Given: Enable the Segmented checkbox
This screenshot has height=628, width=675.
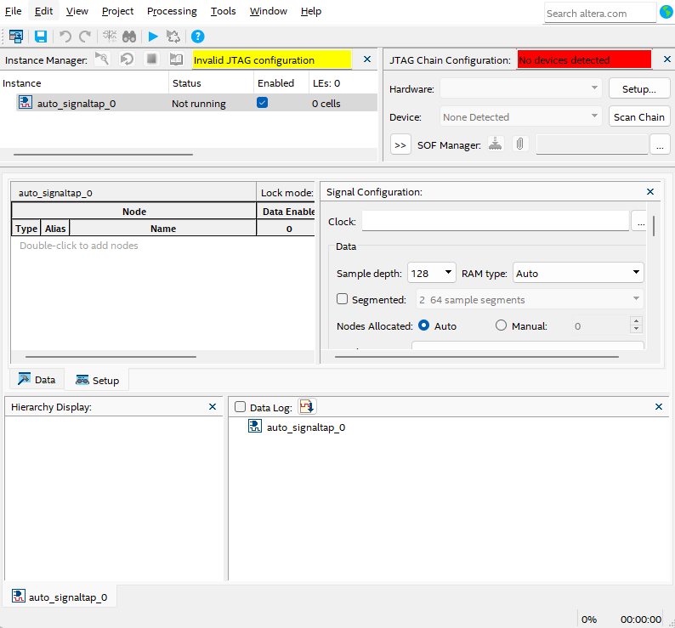Looking at the screenshot, I should coord(343,299).
